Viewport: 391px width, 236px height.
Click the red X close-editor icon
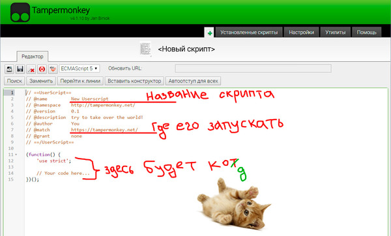click(31, 69)
